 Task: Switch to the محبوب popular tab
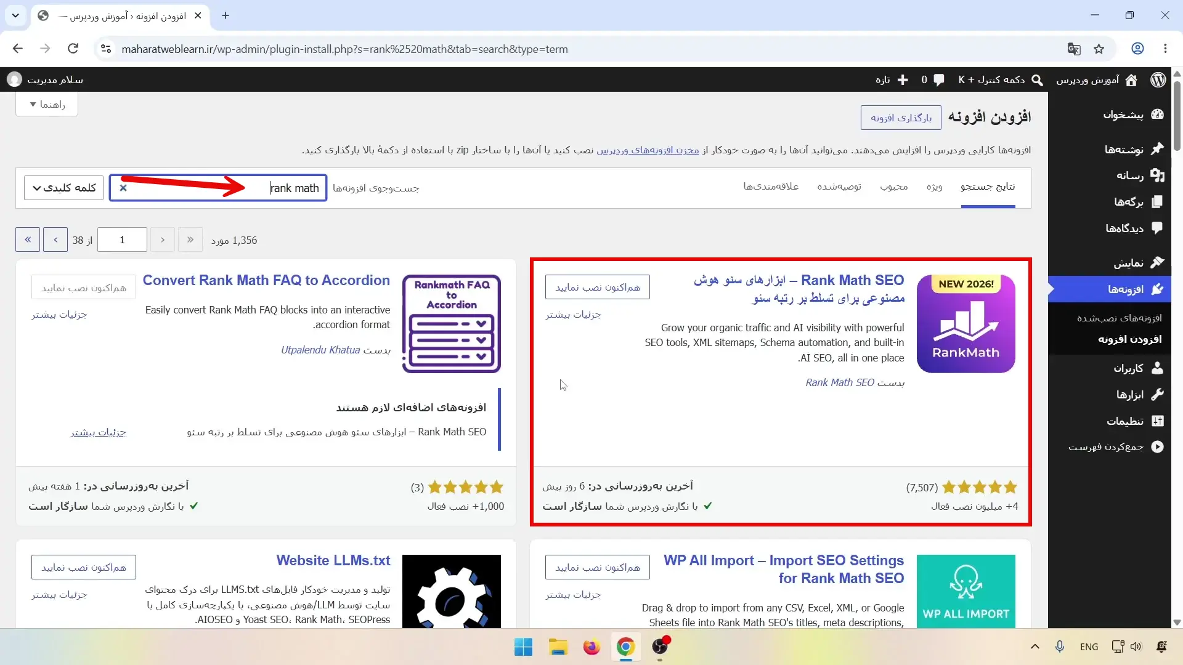pyautogui.click(x=894, y=187)
